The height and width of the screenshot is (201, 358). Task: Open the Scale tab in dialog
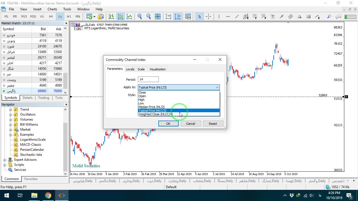pos(141,69)
